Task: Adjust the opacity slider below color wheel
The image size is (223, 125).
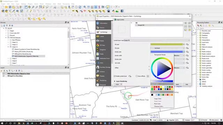Action: click(x=162, y=81)
